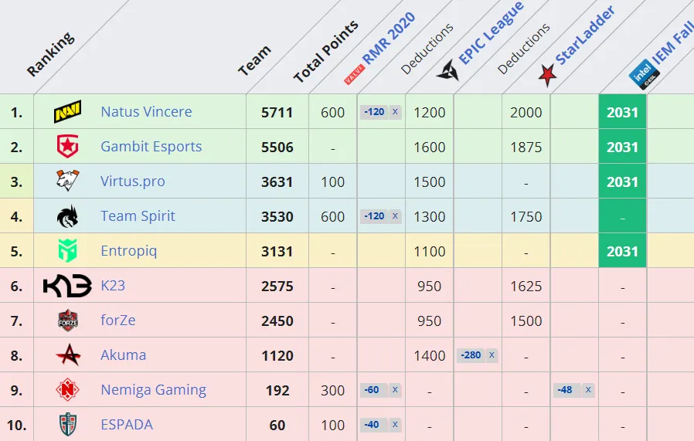Select ESPADA's total 60
The width and height of the screenshot is (694, 441).
coord(277,425)
